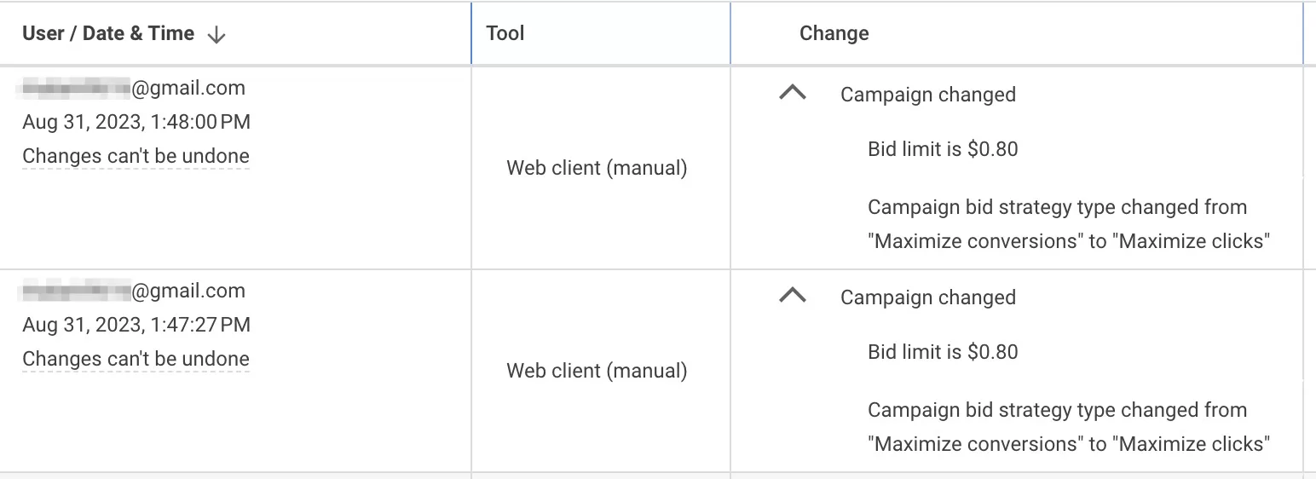Screen dimensions: 1316x479
Task: Select the Aug 31, 2023, 1:47:27 PM timestamp
Action: pos(136,325)
